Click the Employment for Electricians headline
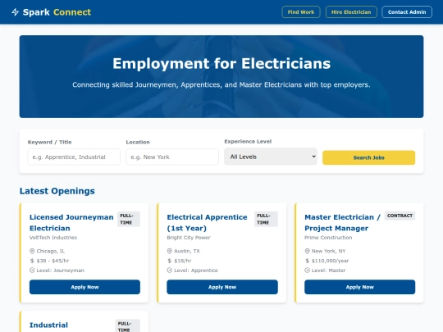Viewport: 443px width, 332px height. [221, 63]
